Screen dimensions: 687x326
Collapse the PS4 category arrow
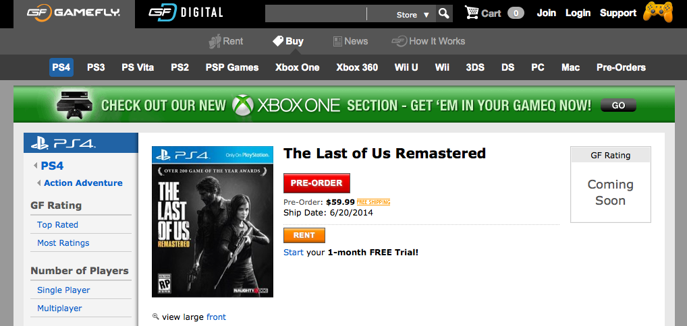click(35, 166)
